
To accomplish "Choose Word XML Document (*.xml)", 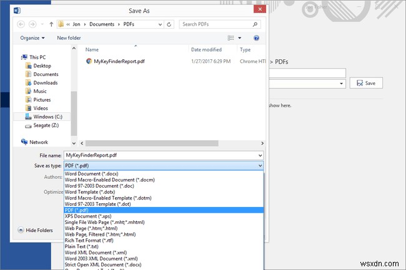I will point(164,253).
